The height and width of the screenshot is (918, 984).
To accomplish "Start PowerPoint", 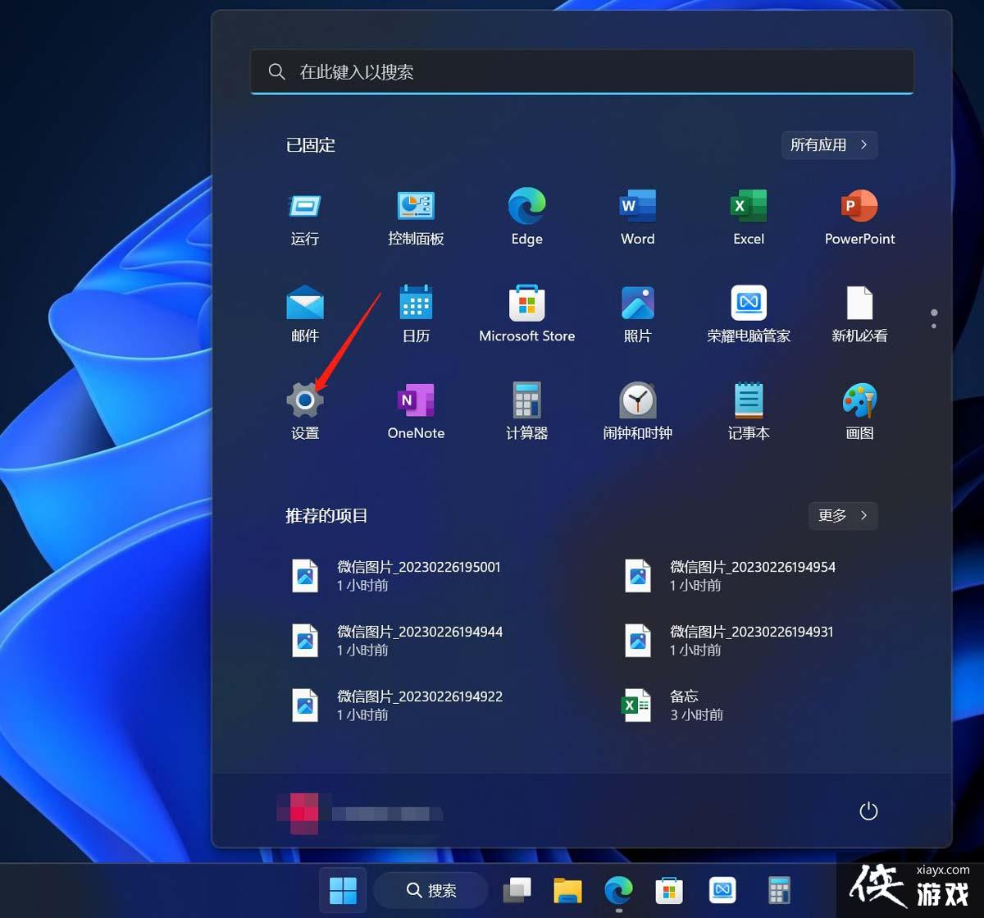I will click(858, 217).
